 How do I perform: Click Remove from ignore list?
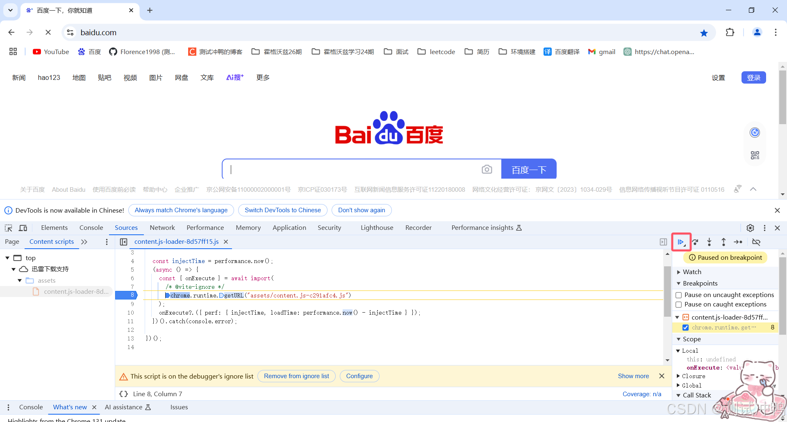point(296,376)
